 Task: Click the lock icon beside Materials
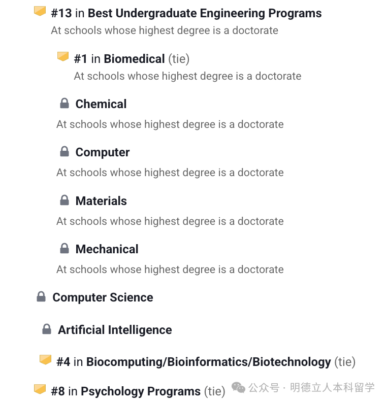(64, 200)
